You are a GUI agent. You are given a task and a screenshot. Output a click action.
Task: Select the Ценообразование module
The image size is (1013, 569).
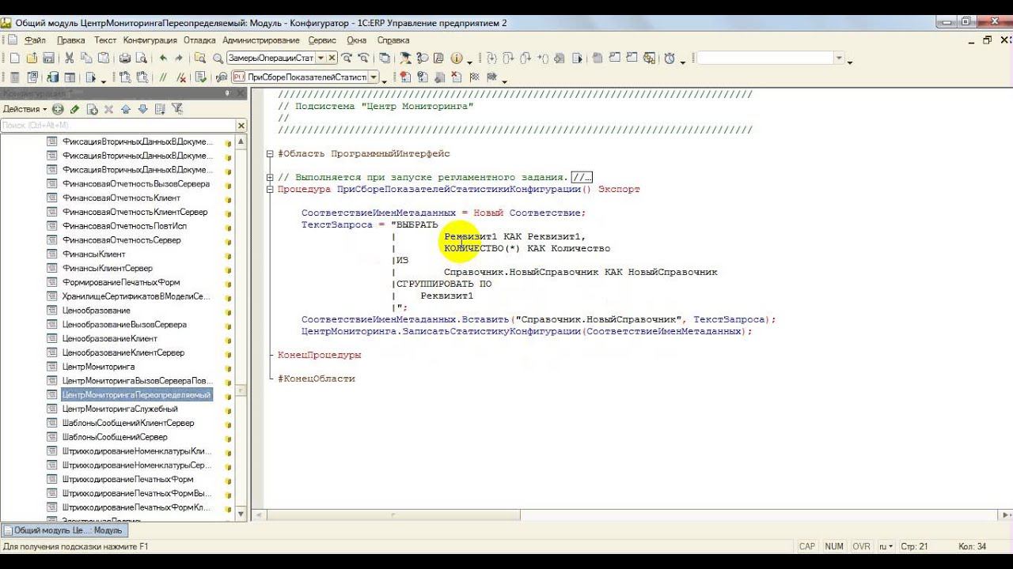97,311
